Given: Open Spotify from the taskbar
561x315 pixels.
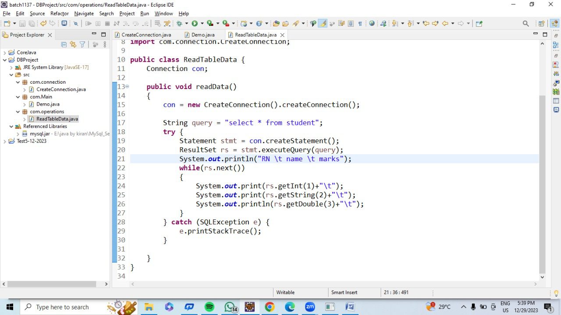Looking at the screenshot, I should tap(209, 307).
